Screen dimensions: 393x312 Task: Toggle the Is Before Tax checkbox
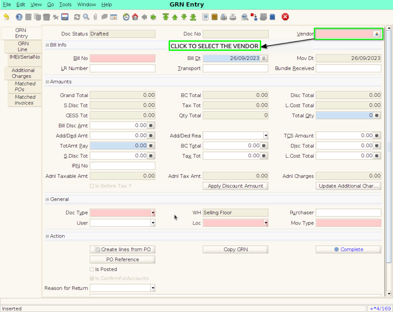coord(92,186)
